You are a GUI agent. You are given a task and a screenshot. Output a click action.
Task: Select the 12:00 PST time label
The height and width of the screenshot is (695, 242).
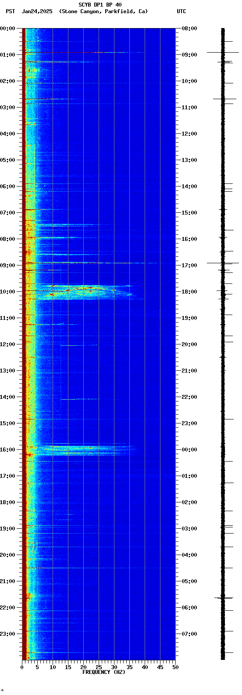7,344
